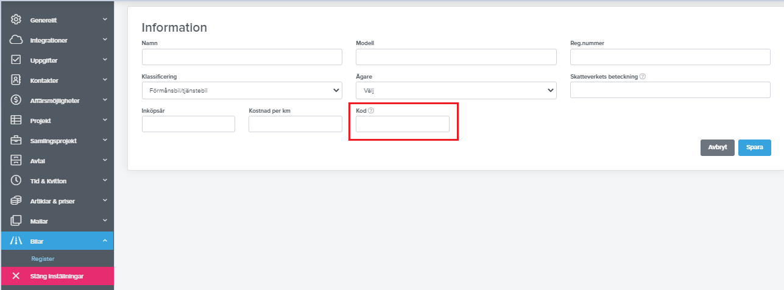Click the Spara button
The image size is (784, 290).
tap(754, 147)
